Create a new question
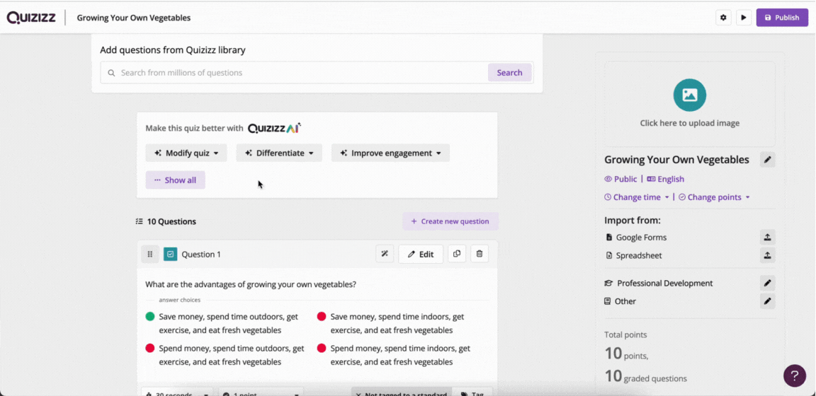816x396 pixels. pyautogui.click(x=450, y=221)
